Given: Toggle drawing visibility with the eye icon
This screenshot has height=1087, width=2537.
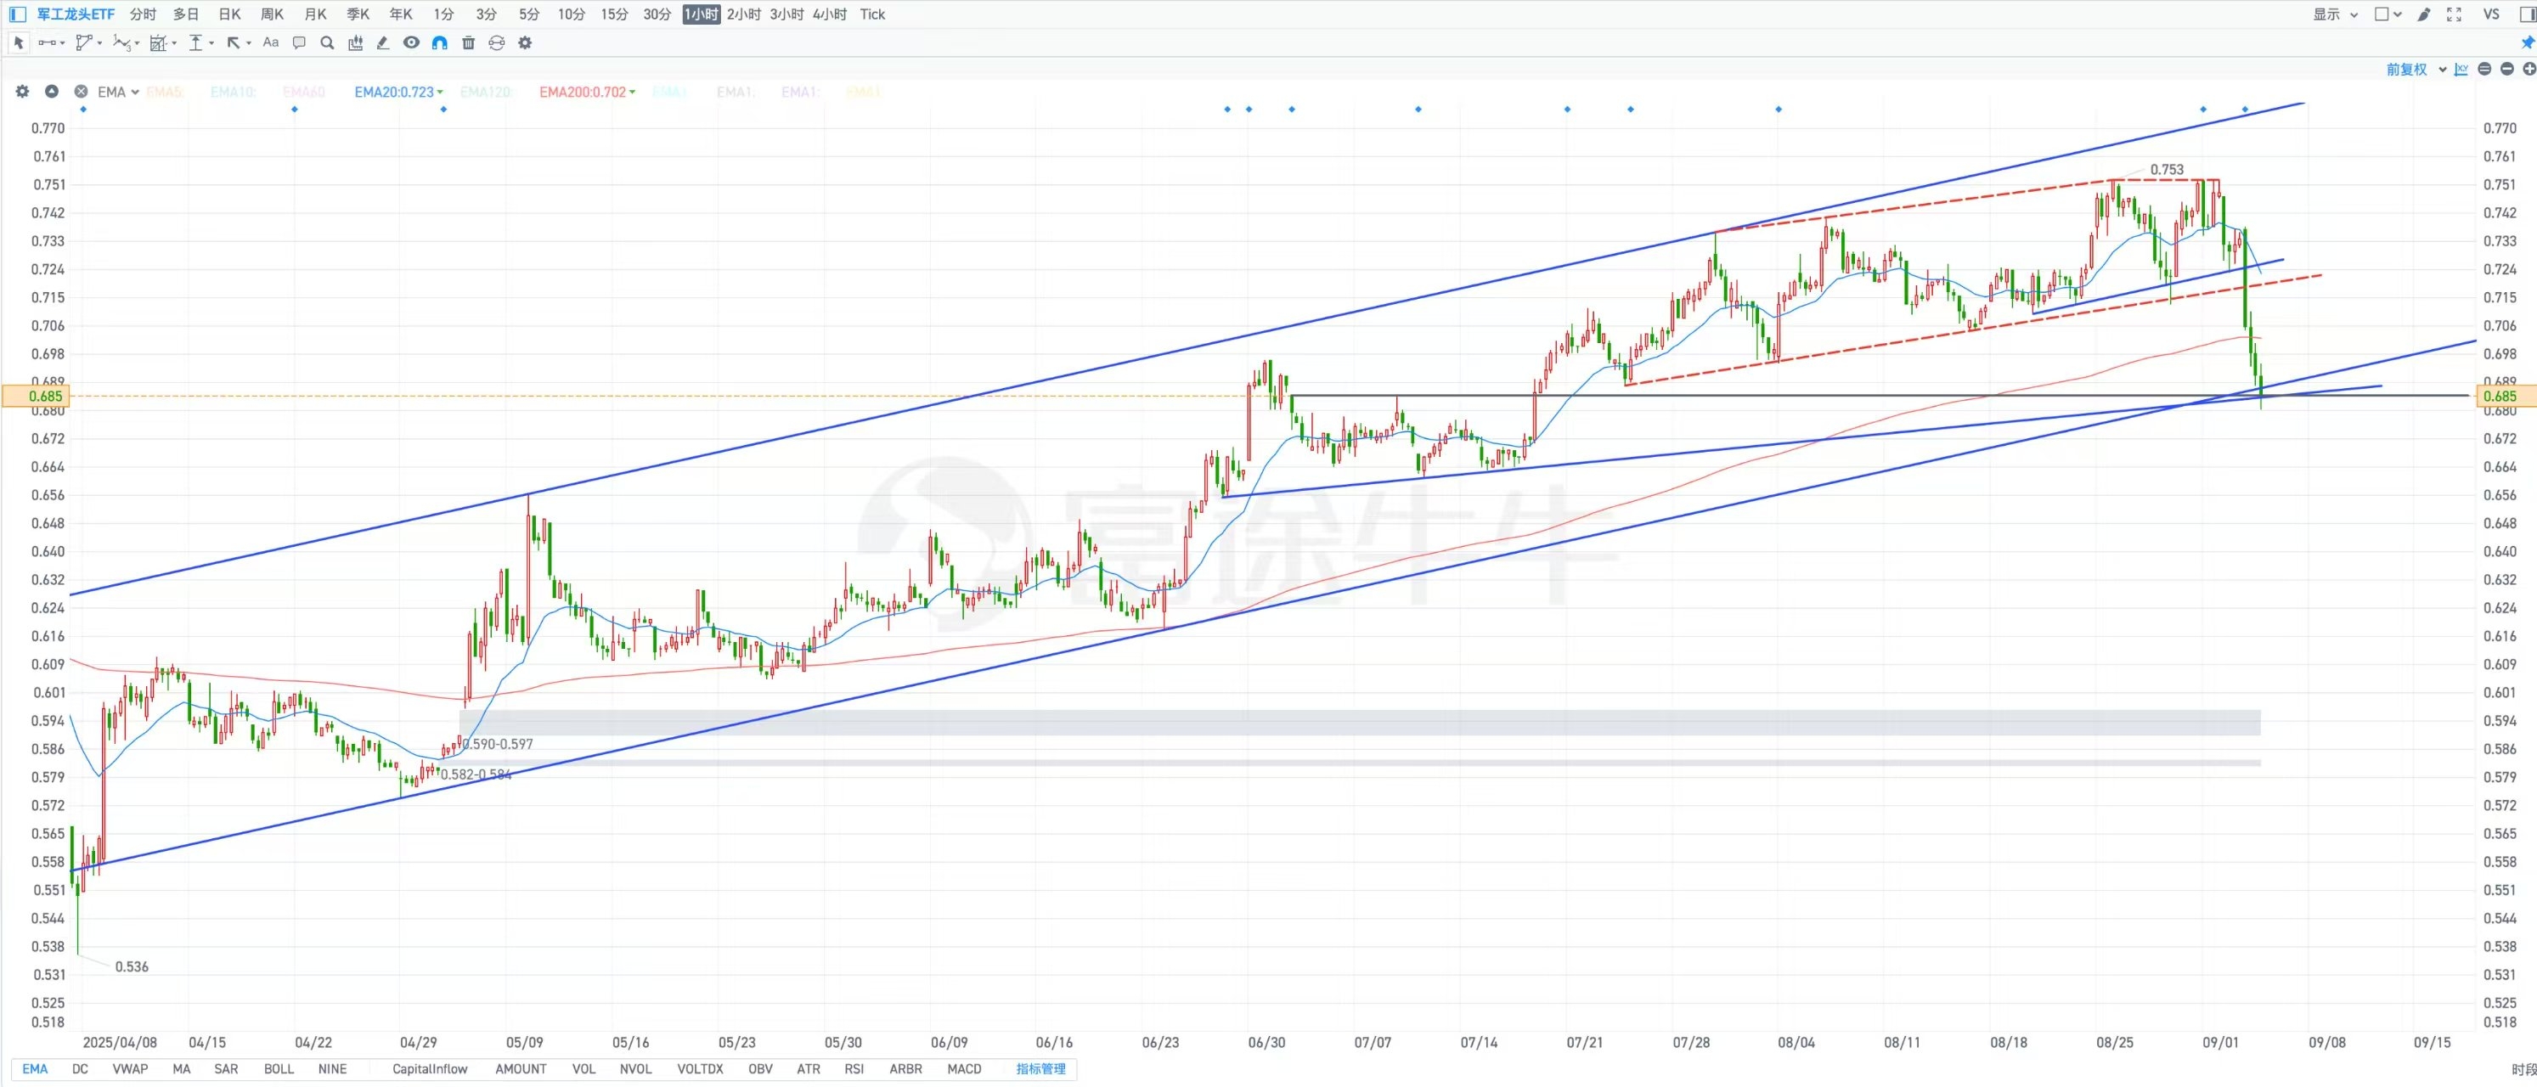Looking at the screenshot, I should [412, 42].
